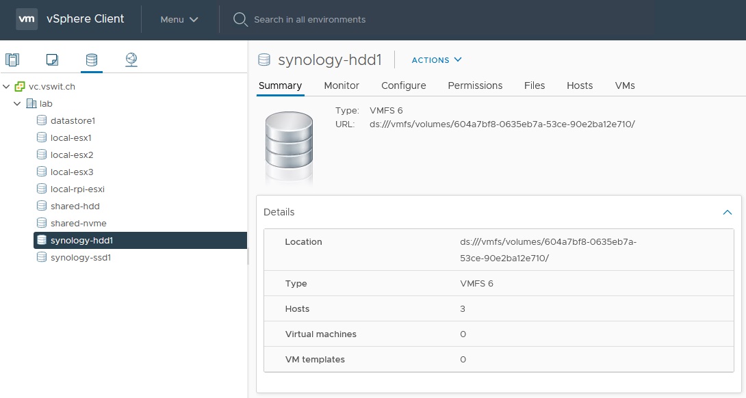
Task: Click the synology-hdd1 header datastore icon
Action: click(x=264, y=60)
